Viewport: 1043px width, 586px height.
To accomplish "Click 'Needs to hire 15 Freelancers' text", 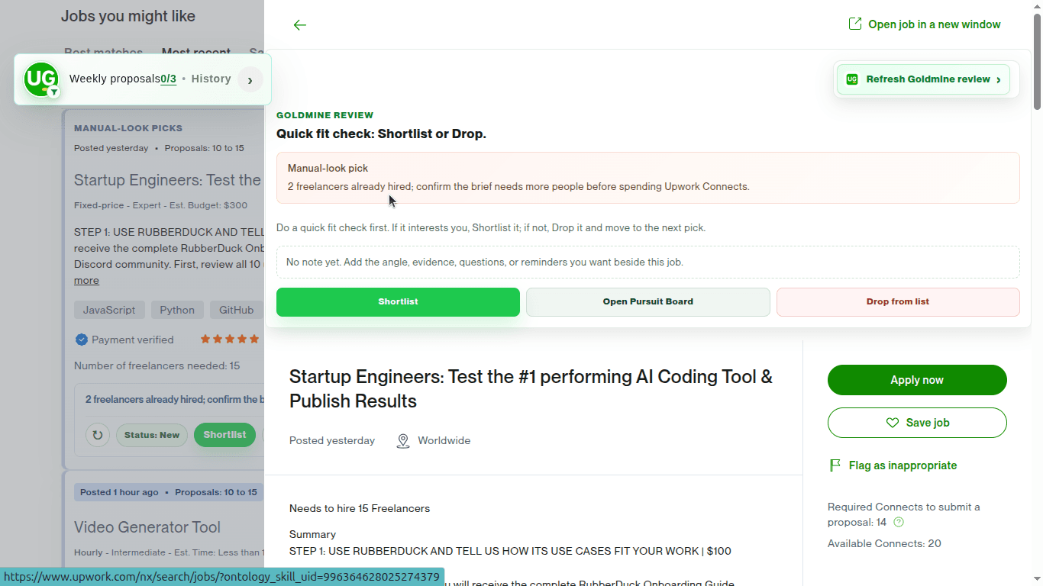I will point(360,508).
